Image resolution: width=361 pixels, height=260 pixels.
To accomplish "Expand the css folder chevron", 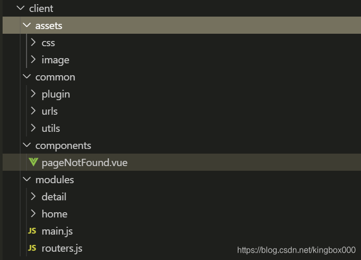I will 33,42.
